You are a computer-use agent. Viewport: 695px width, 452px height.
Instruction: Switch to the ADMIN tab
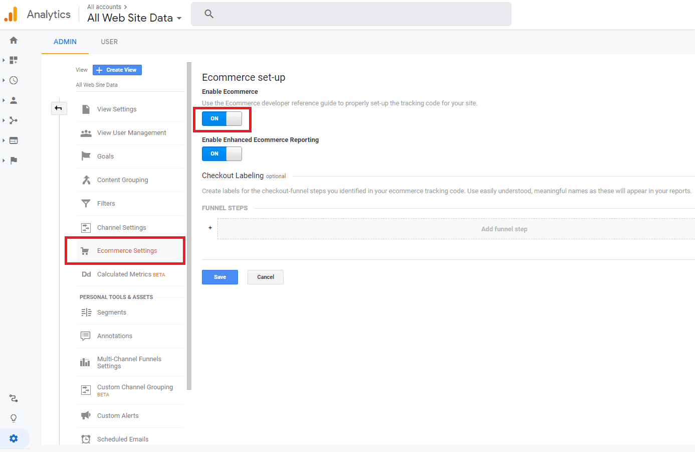tap(65, 42)
